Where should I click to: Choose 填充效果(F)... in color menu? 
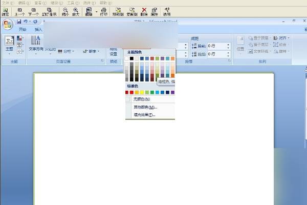[150, 115]
